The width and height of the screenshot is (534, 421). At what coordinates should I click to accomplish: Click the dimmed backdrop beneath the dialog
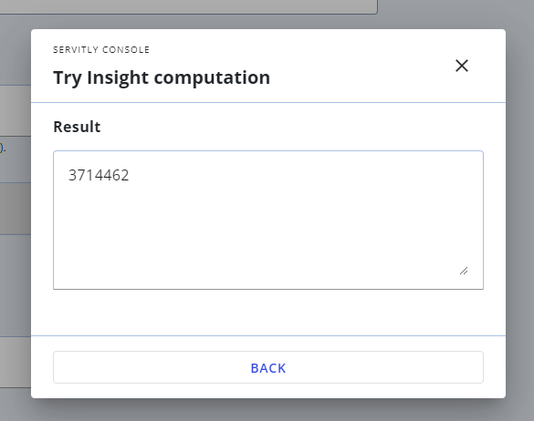268,410
